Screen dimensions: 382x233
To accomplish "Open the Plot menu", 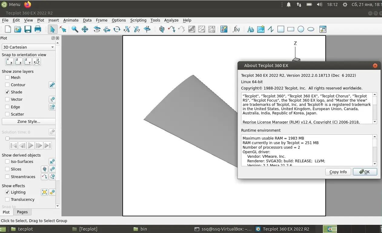I will click(41, 20).
